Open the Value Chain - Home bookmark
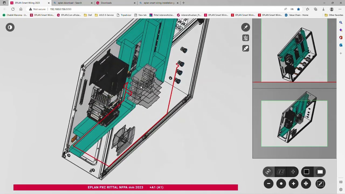The height and width of the screenshot is (194, 345). [x=296, y=15]
